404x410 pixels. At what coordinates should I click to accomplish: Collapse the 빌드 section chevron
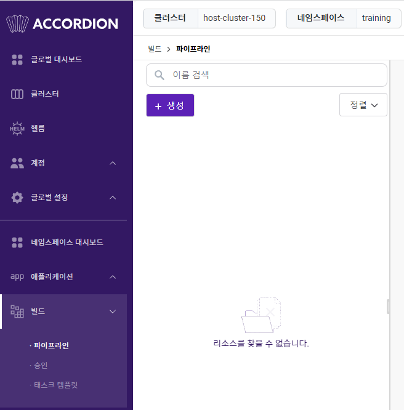[x=113, y=312]
